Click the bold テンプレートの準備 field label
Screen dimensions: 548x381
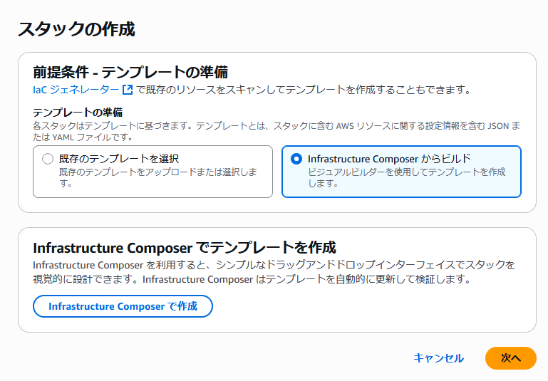click(x=78, y=113)
